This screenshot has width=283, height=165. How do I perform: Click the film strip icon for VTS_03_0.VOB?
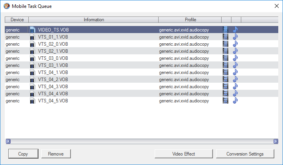click(x=226, y=58)
